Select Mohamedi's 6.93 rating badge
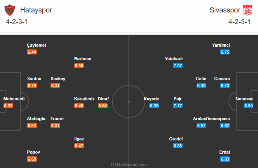Image resolution: width=258 pixels, height=168 pixels. click(8, 106)
